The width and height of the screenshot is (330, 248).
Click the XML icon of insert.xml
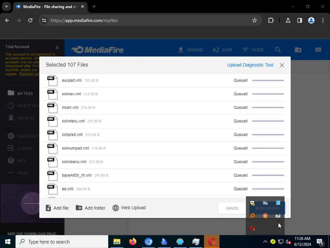pos(53,108)
